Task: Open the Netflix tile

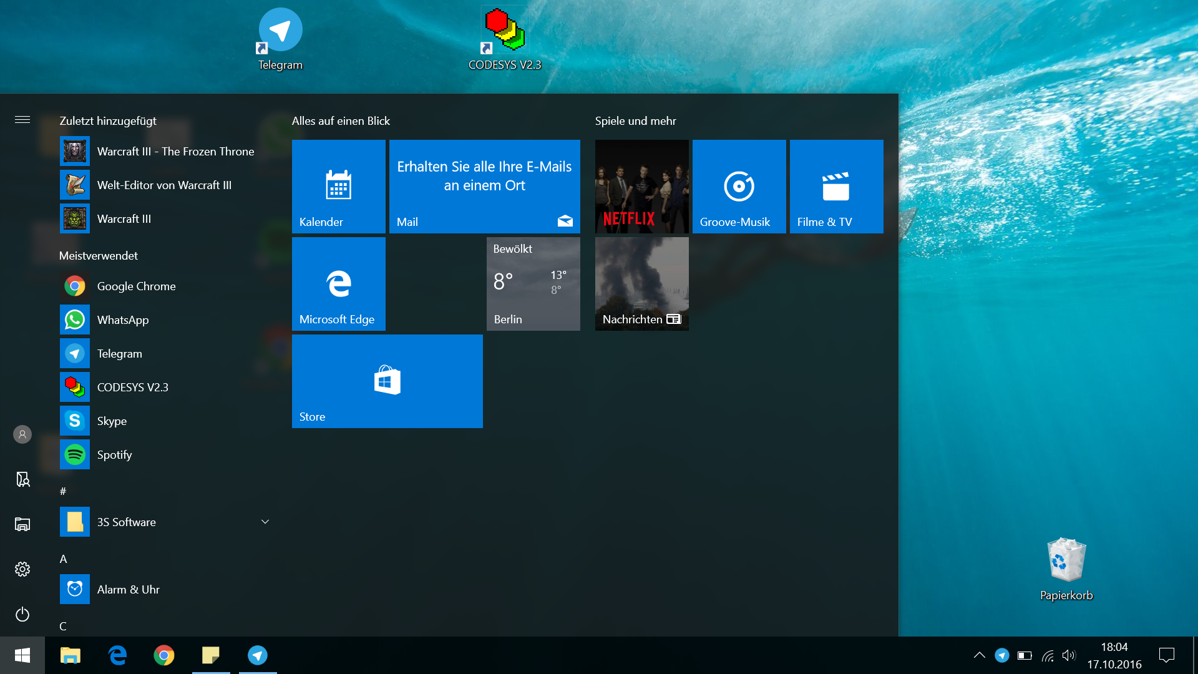Action: (641, 187)
